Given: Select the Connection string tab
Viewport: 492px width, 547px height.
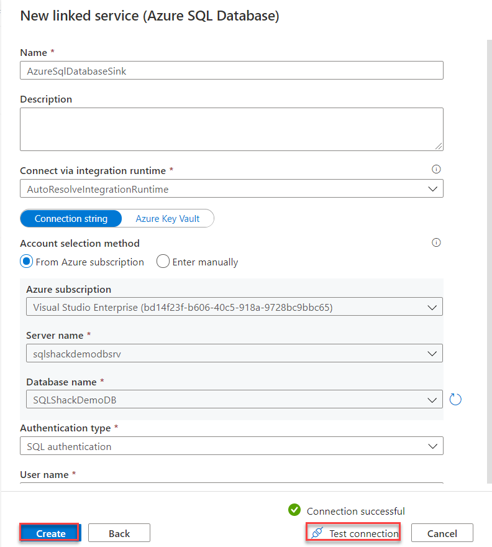Looking at the screenshot, I should tap(70, 218).
